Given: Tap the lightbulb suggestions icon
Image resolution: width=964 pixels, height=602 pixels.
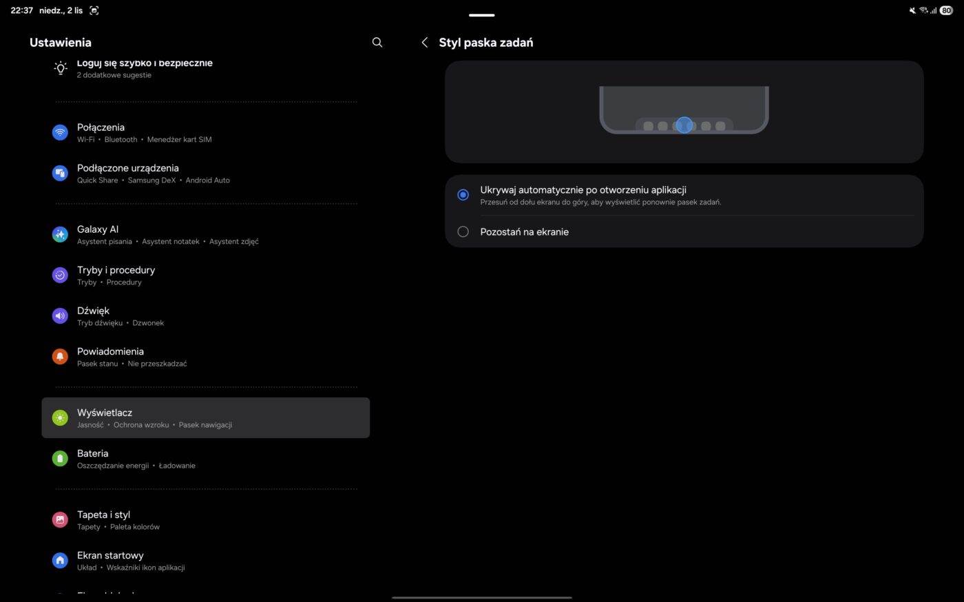Looking at the screenshot, I should [x=61, y=68].
